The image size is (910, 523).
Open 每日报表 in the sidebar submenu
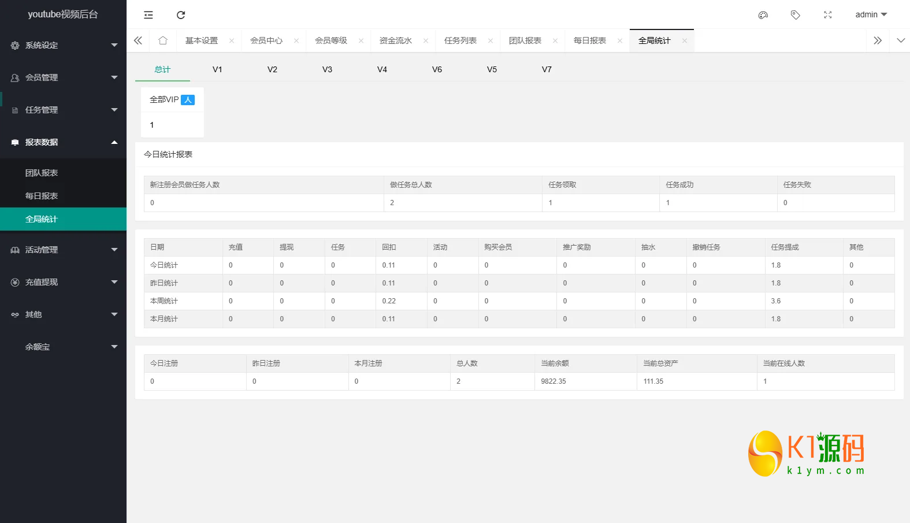coord(63,196)
